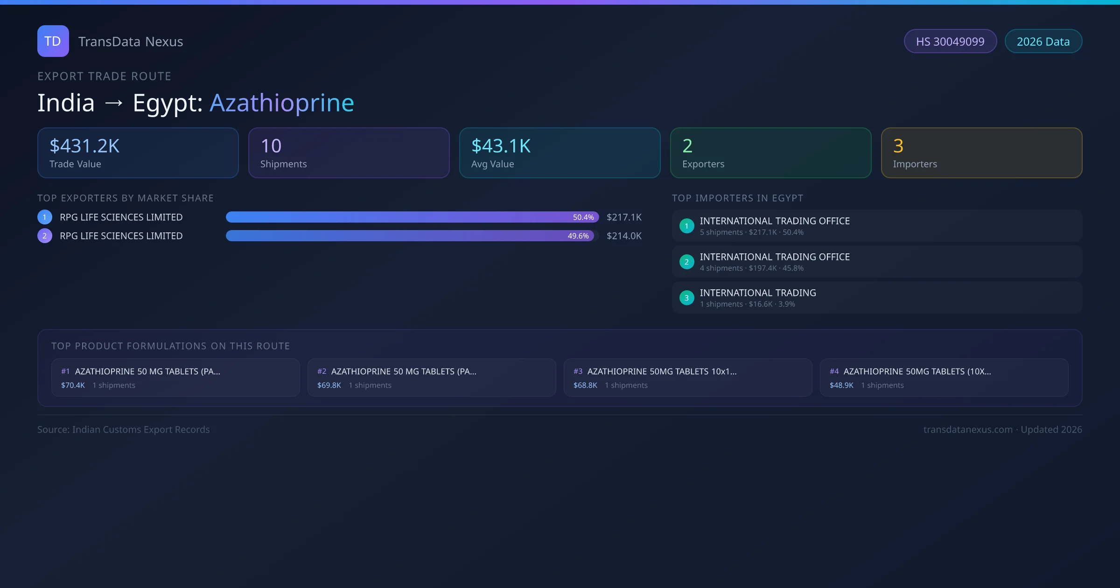Click the $43.1K Avg Value card
Viewport: 1120px width, 588px height.
560,153
